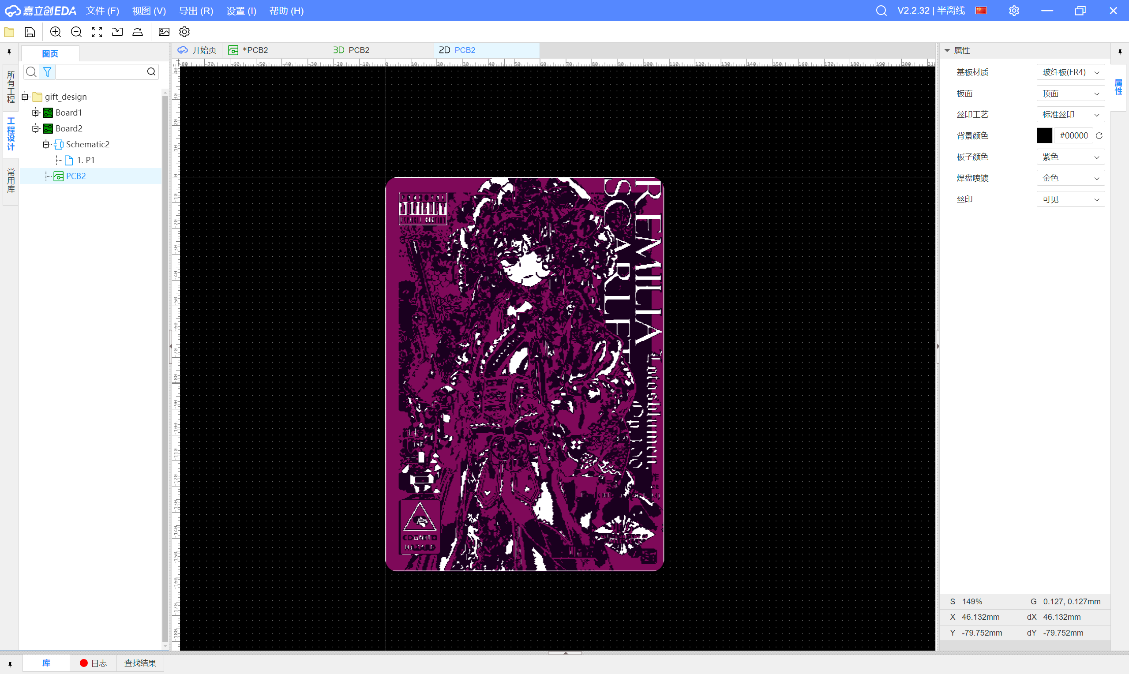
Task: Collapse the 属性 section triangle
Action: [947, 50]
